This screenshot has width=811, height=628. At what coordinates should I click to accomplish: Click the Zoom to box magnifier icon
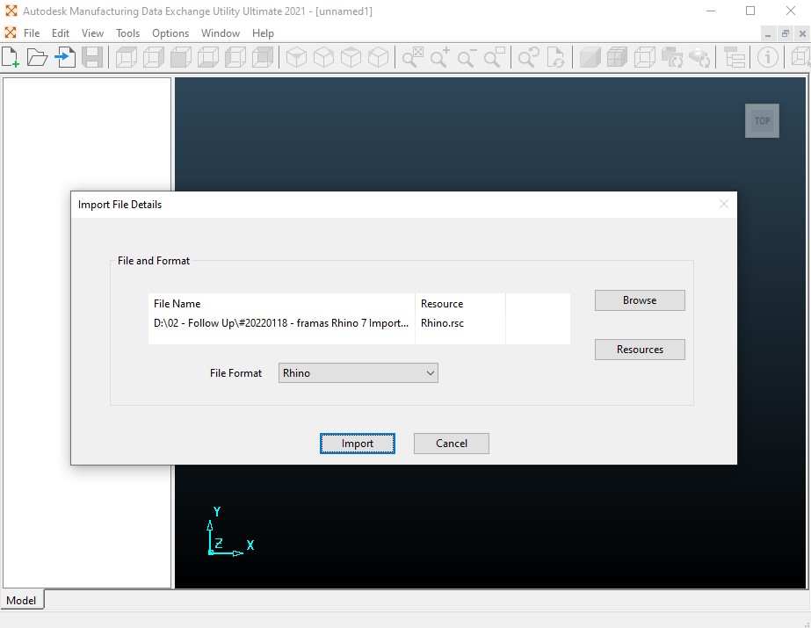[495, 57]
